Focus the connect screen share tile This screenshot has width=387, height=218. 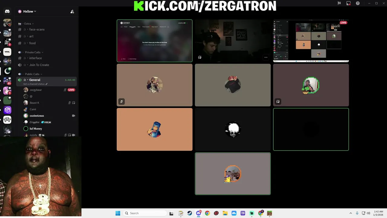154,41
